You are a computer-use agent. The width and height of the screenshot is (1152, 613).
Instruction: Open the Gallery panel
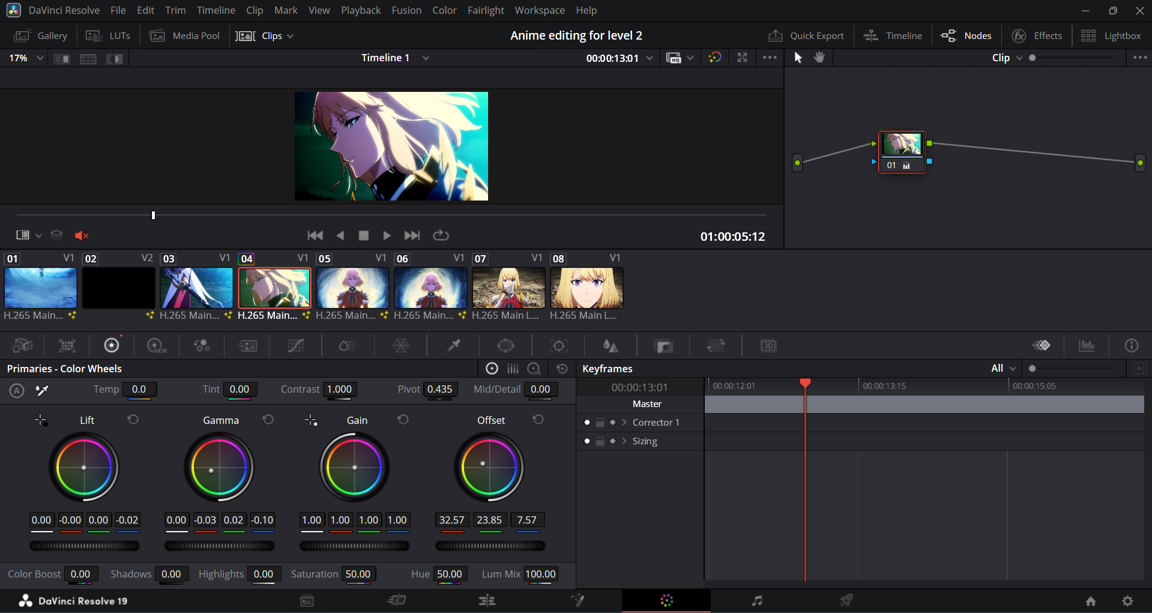(x=40, y=36)
